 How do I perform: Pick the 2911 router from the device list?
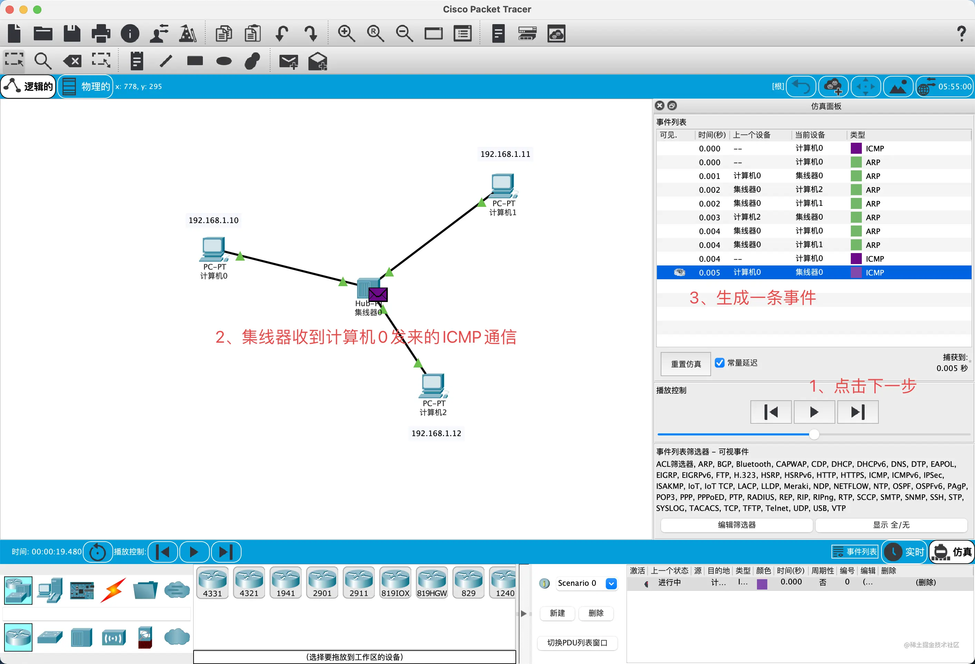[x=359, y=583]
